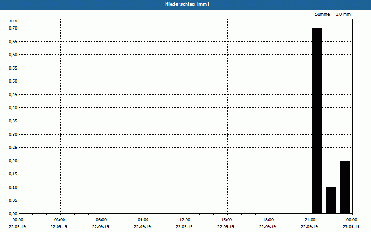Click the 0,50 y-axis label
This screenshot has height=232, width=371.
[13, 81]
